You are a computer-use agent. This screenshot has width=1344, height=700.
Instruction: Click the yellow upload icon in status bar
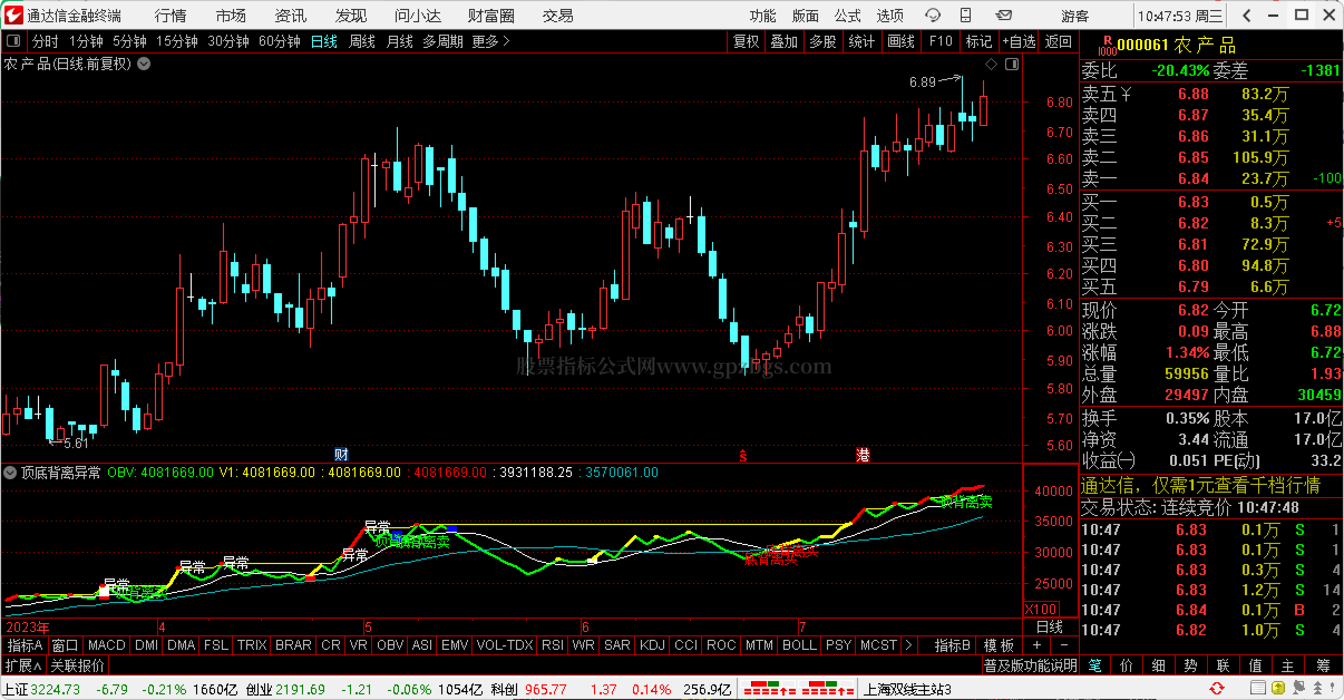[x=1278, y=688]
